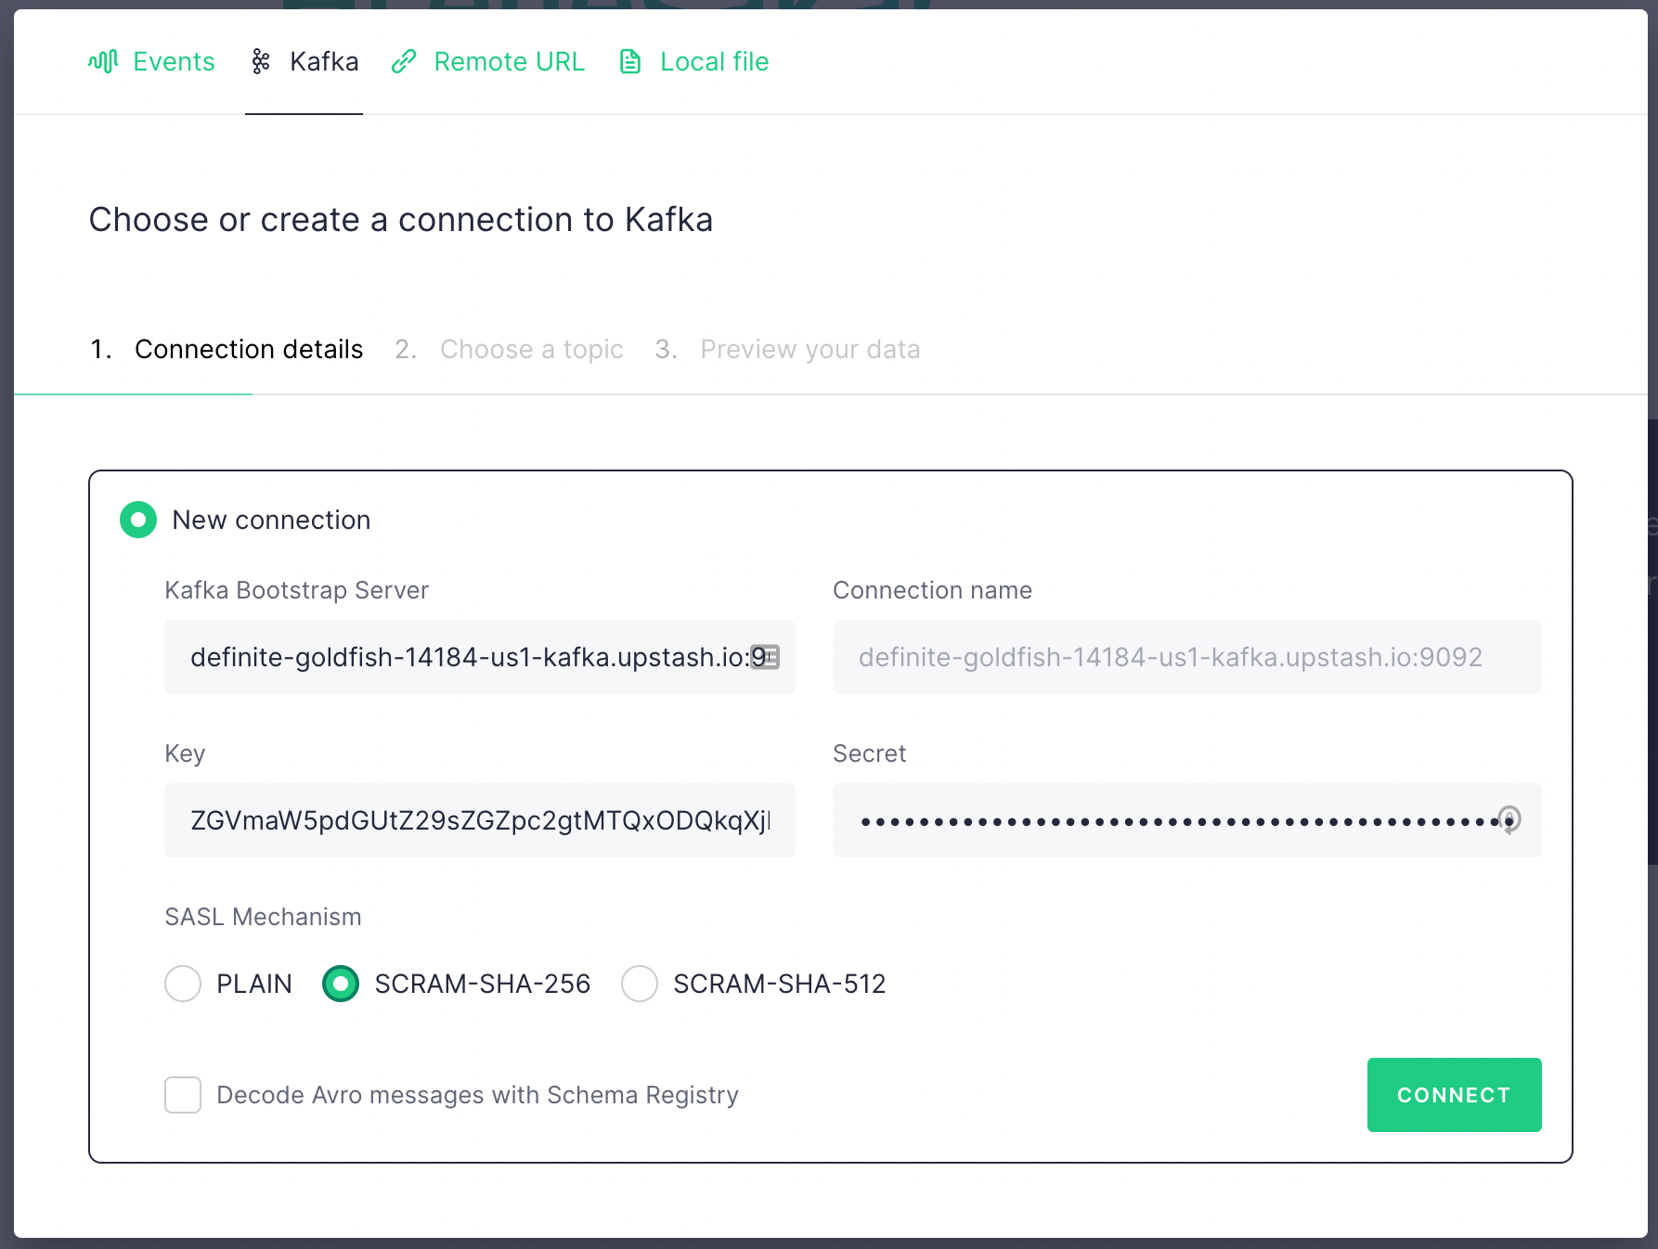
Task: Click the Local file document icon
Action: (x=630, y=61)
